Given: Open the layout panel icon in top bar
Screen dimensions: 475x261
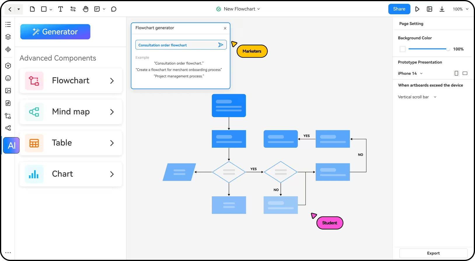Looking at the screenshot, I should tap(429, 9).
